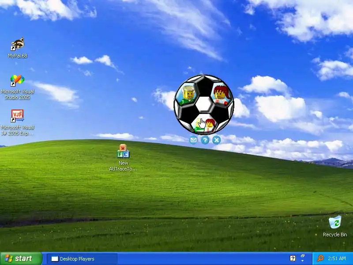Select the red-haired LEGO player panel on the ball
Image resolution: width=353 pixels, height=265 pixels.
point(222,94)
